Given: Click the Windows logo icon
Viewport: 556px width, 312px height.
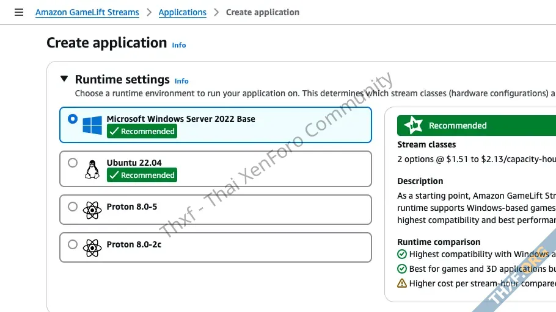Looking at the screenshot, I should click(92, 125).
